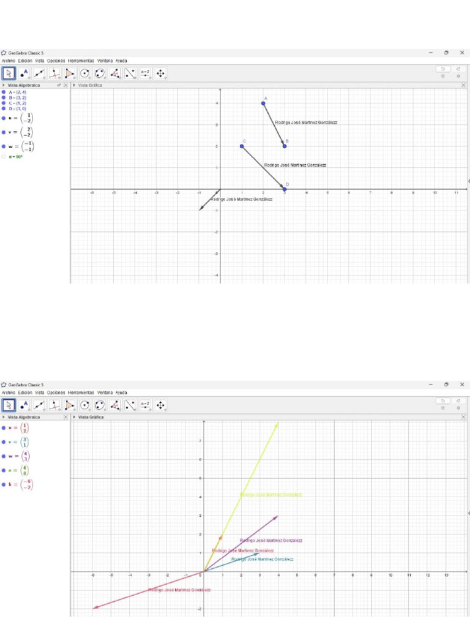
Task: Select the Point tool in lower GeoGebra window
Action: click(24, 405)
